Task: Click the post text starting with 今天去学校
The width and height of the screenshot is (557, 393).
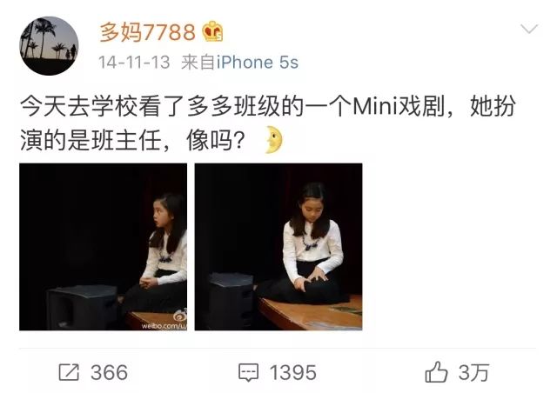Action: [x=268, y=123]
